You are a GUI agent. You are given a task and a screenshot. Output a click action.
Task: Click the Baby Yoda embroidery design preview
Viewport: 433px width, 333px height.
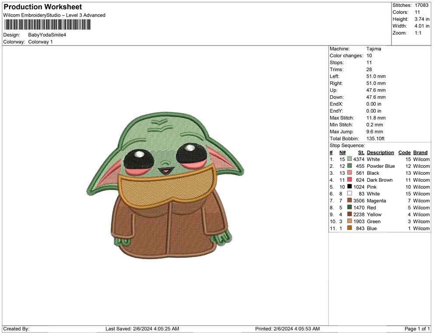(x=165, y=185)
